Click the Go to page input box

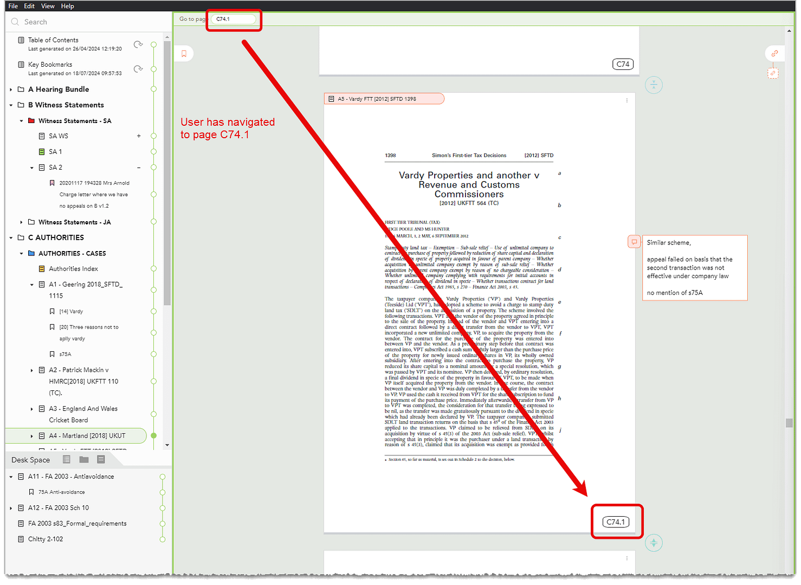coord(234,19)
